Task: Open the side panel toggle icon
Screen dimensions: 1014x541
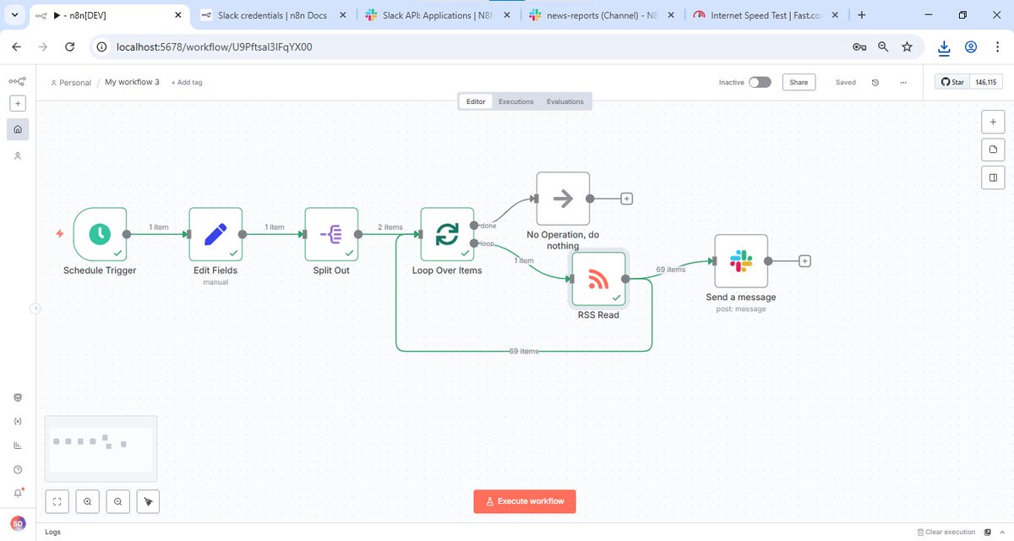Action: tap(993, 178)
